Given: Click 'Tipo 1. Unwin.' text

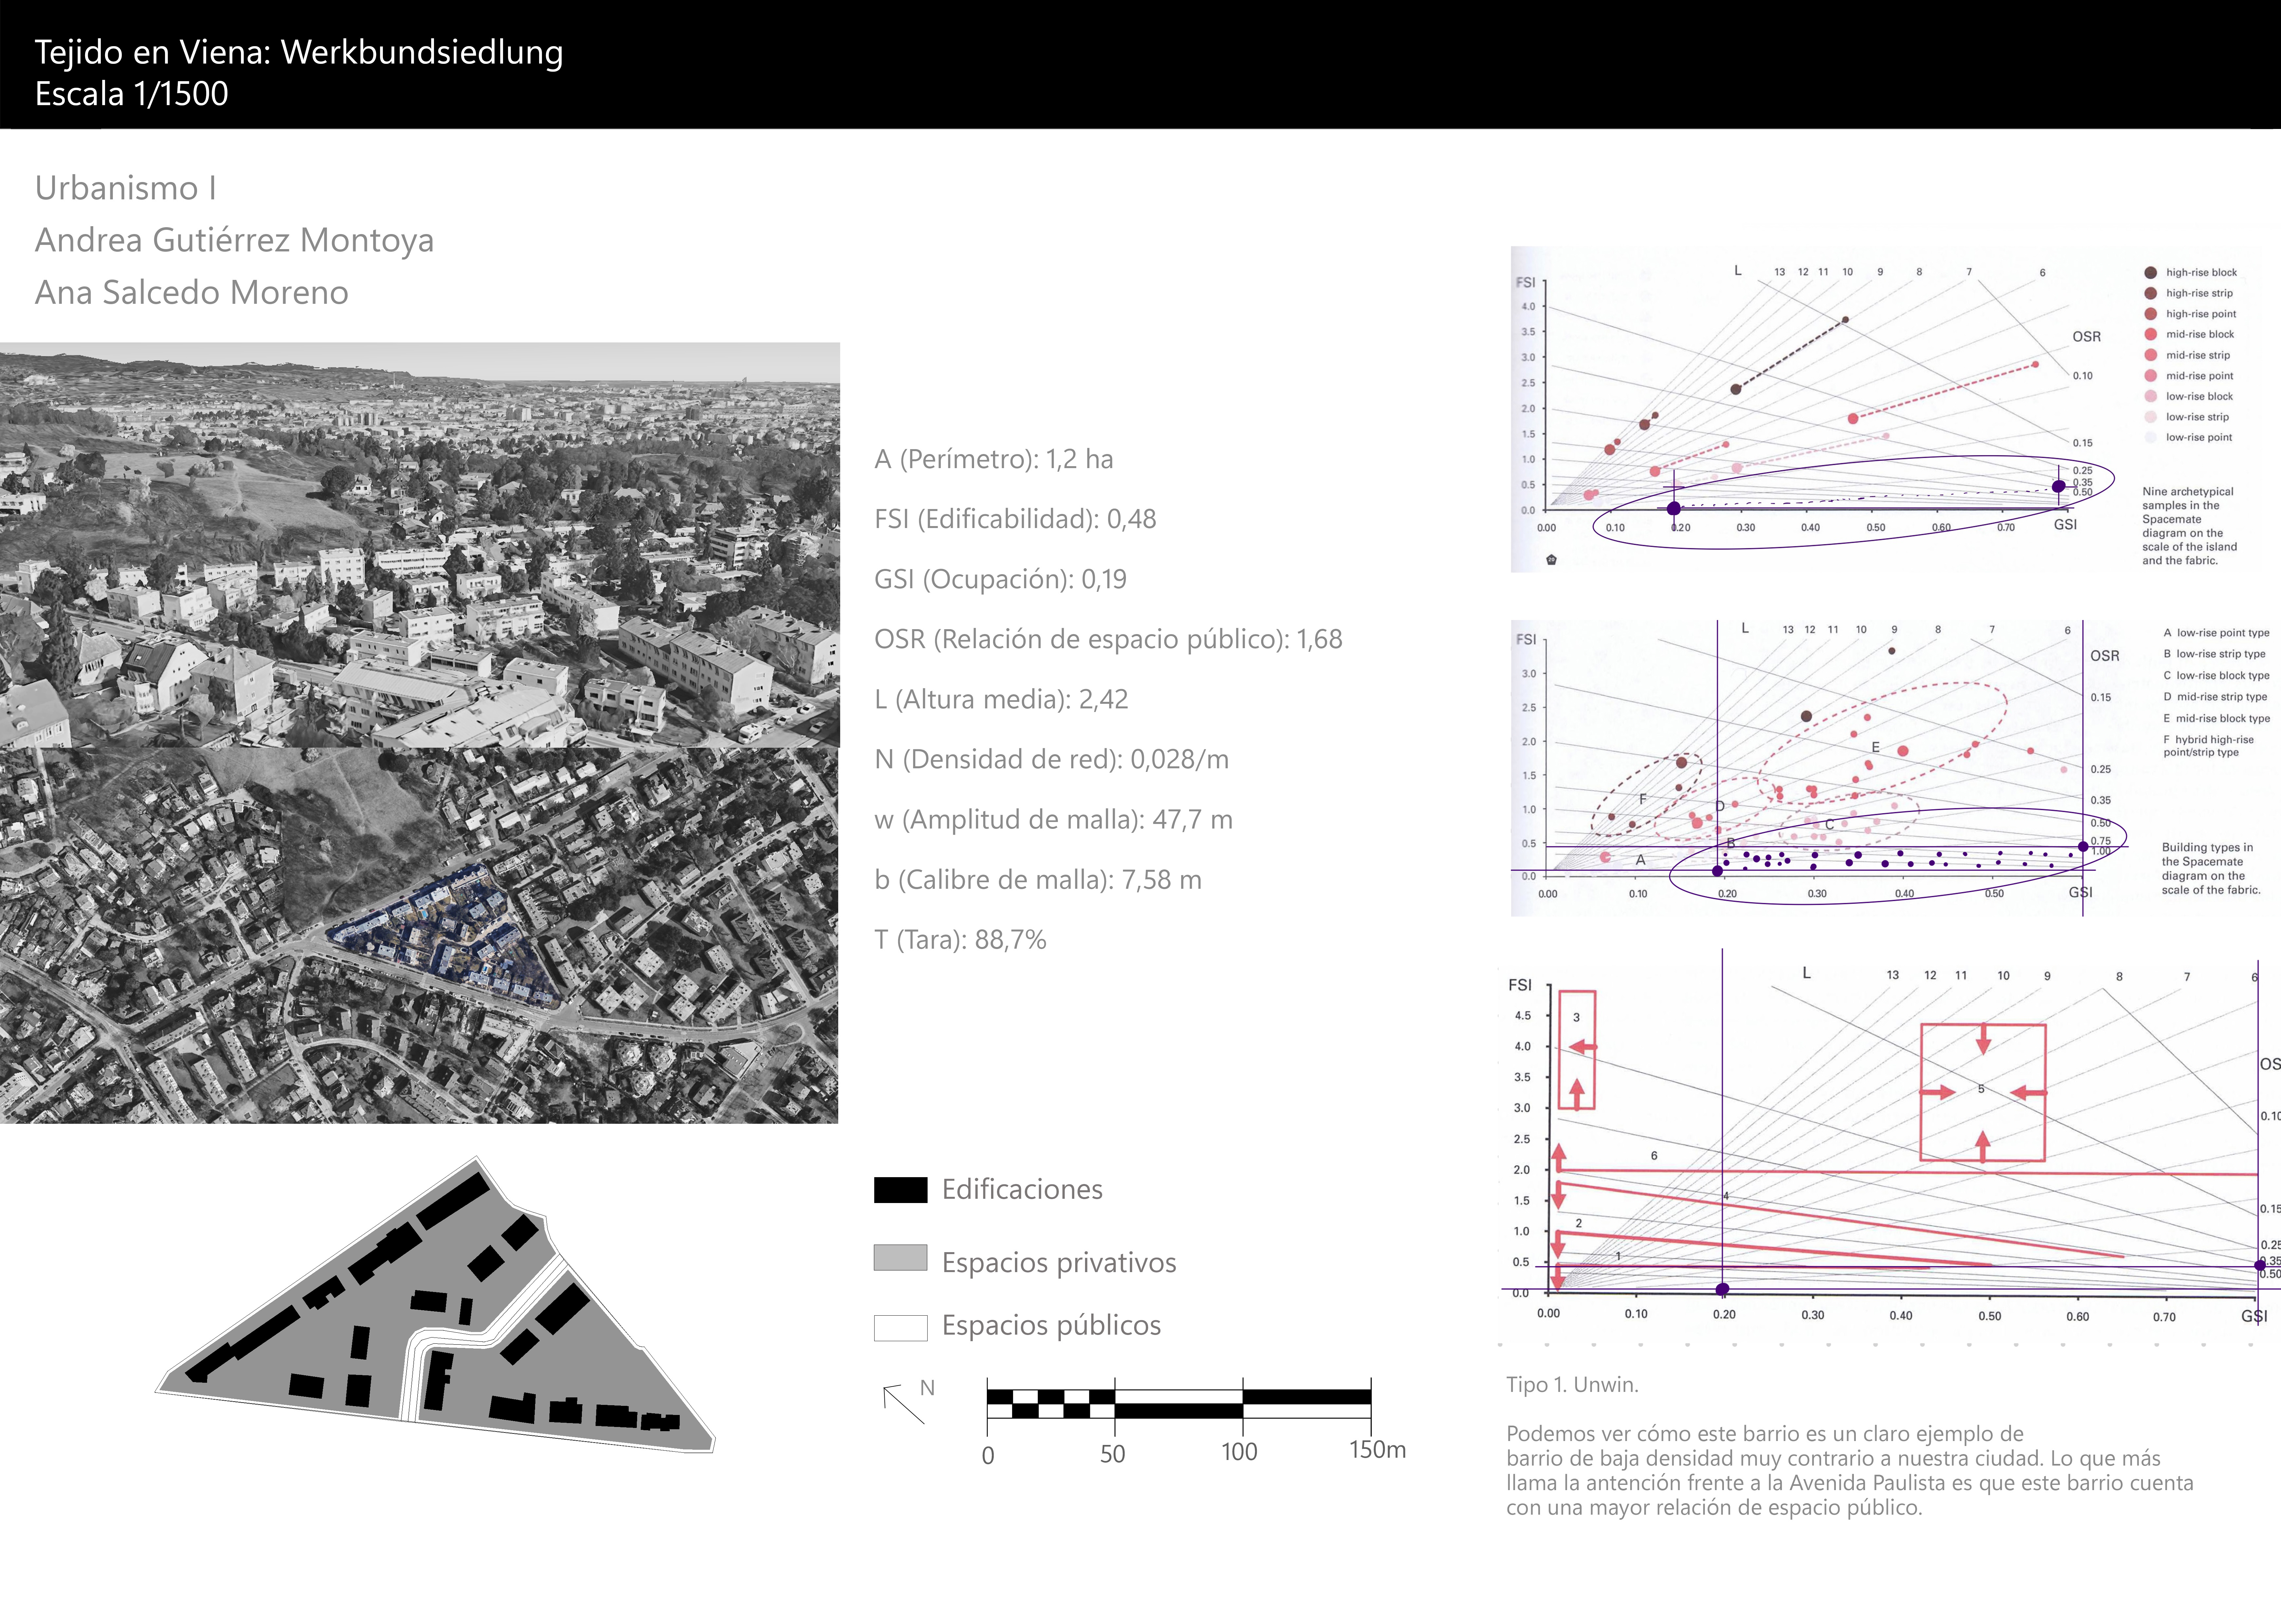Looking at the screenshot, I should 1572,1385.
